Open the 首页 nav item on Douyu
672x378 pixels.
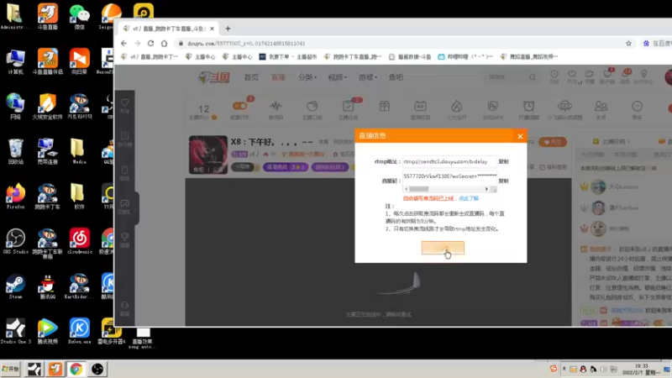pos(251,77)
